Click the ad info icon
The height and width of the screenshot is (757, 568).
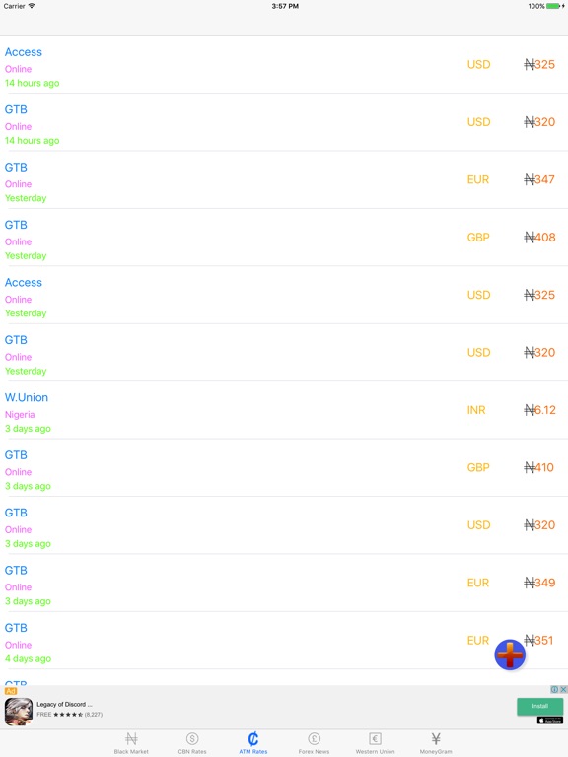point(555,689)
